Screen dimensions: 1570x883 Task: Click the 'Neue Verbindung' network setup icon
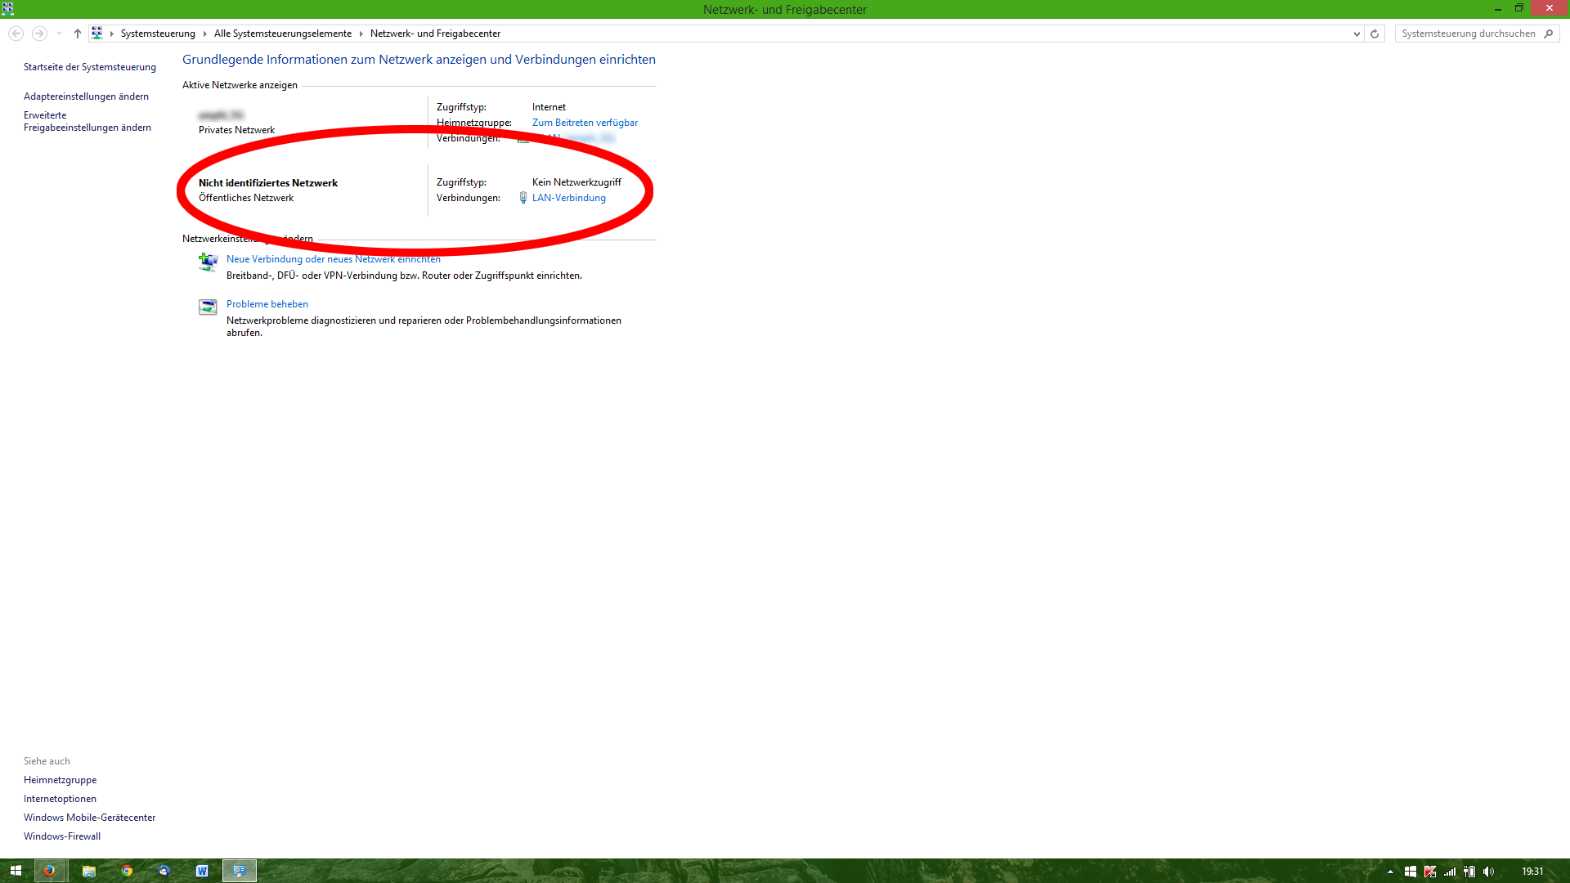(208, 262)
